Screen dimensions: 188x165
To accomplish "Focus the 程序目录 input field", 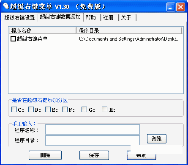I will coord(93,140).
